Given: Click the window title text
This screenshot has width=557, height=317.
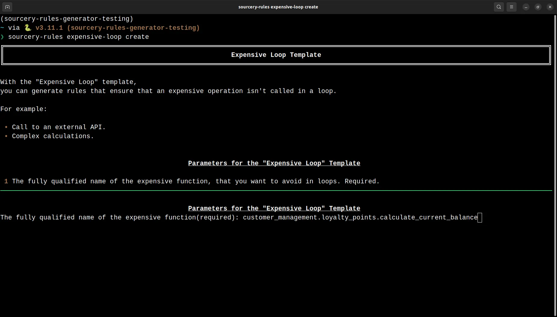Looking at the screenshot, I should [x=278, y=7].
